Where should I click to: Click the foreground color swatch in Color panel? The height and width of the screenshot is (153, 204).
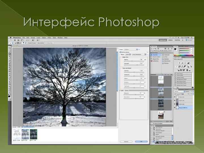(x=175, y=49)
